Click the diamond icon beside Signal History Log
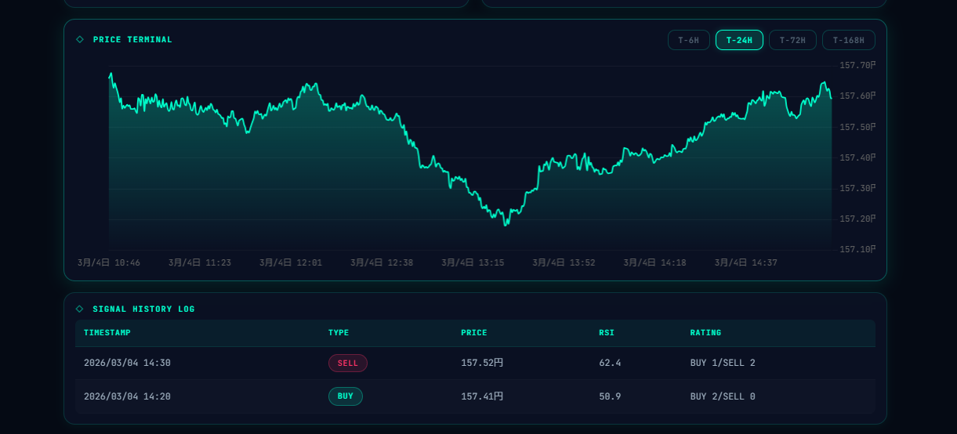This screenshot has height=434, width=957. pyautogui.click(x=79, y=309)
